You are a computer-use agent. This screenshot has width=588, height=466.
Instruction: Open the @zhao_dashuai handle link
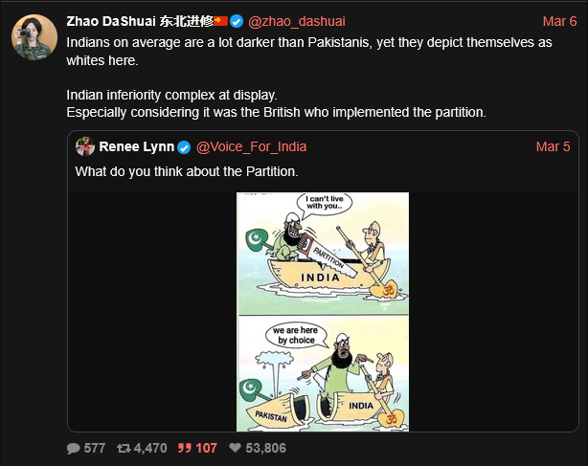[x=297, y=21]
